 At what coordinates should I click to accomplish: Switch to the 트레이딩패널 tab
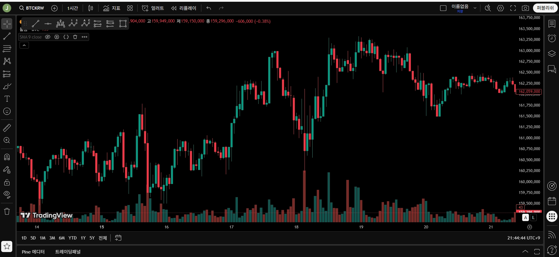[x=68, y=252]
